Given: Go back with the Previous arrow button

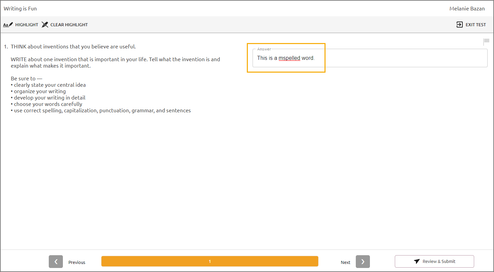Looking at the screenshot, I should (x=56, y=262).
